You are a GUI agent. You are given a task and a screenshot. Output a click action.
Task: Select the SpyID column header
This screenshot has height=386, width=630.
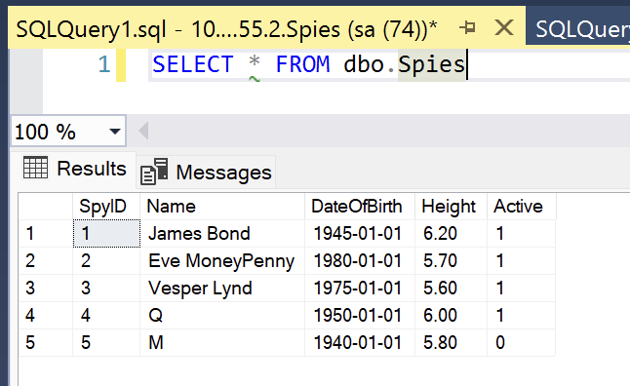(x=106, y=207)
